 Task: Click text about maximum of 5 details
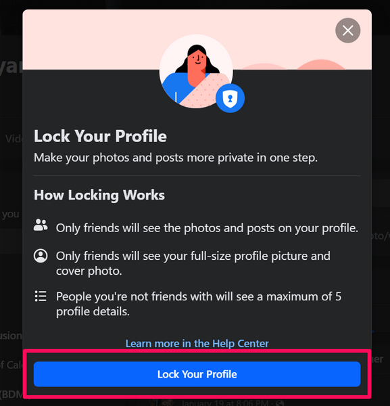pyautogui.click(x=199, y=304)
